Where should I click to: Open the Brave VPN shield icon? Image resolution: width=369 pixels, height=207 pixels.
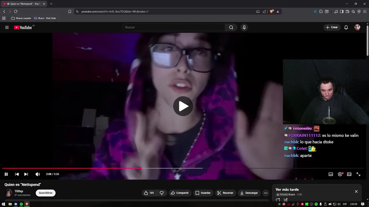click(x=359, y=11)
